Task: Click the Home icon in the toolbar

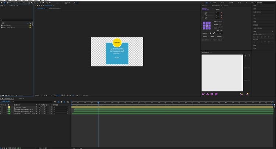Action: coord(1,3)
